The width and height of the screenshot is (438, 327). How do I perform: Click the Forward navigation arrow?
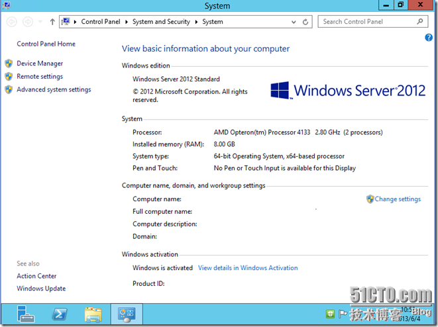click(x=28, y=22)
